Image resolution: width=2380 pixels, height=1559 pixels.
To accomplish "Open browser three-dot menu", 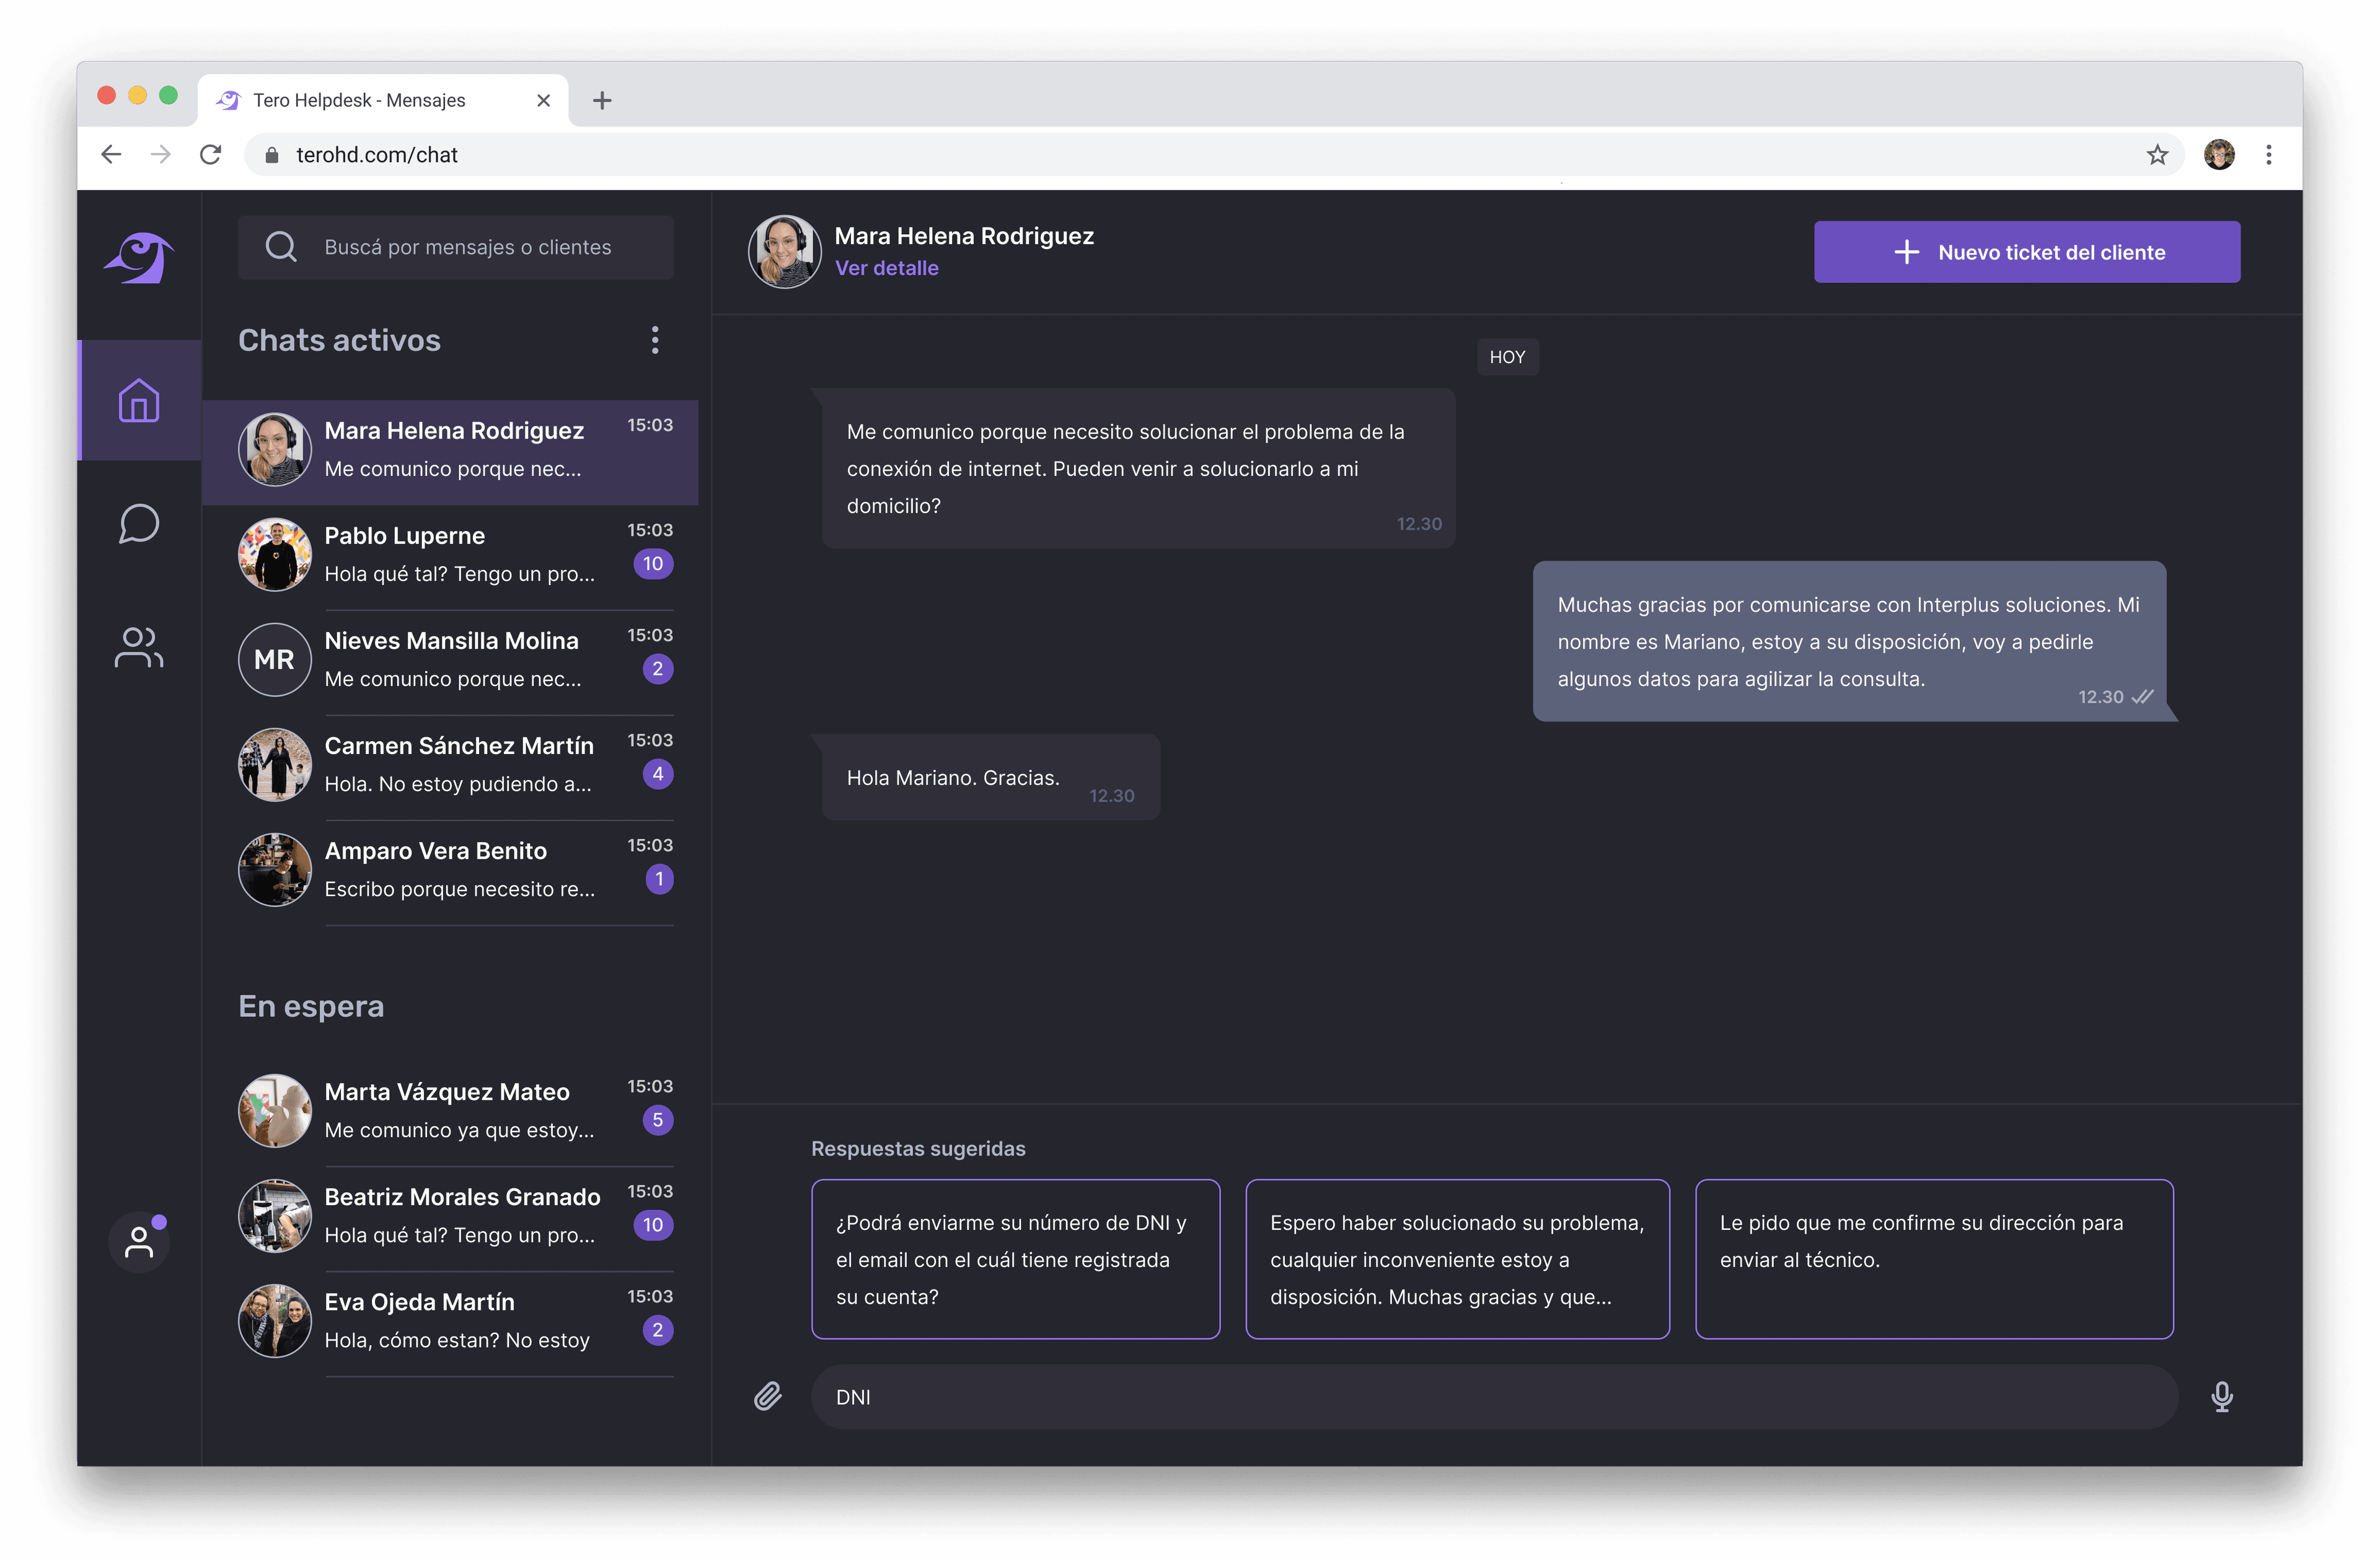I will pos(2268,155).
